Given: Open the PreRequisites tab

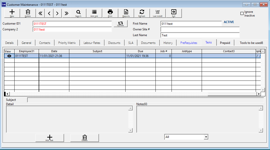Looking at the screenshot, I should pos(189,43).
